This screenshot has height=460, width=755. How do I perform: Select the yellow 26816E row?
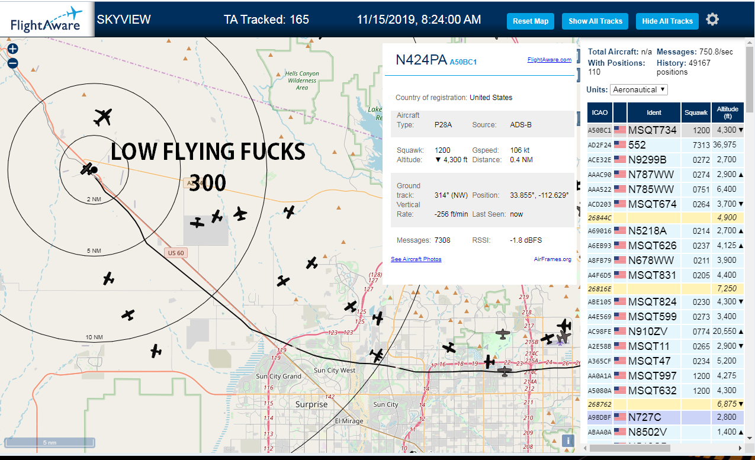pyautogui.click(x=666, y=288)
